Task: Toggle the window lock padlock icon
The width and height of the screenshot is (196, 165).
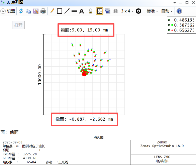Action: pyautogui.click(x=91, y=11)
